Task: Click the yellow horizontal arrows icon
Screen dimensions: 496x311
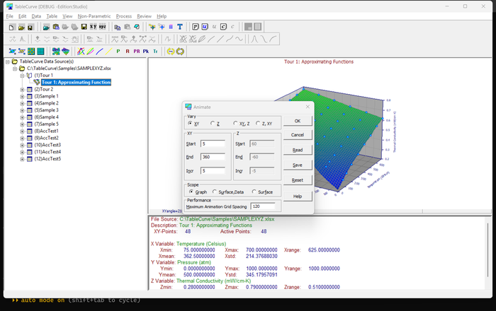Action: click(171, 51)
